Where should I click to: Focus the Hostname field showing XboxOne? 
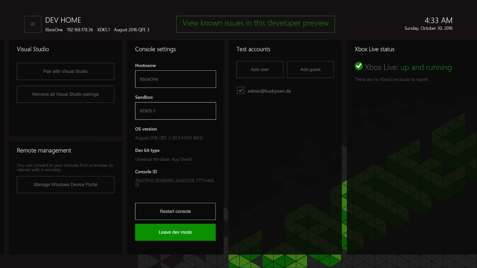(x=176, y=79)
